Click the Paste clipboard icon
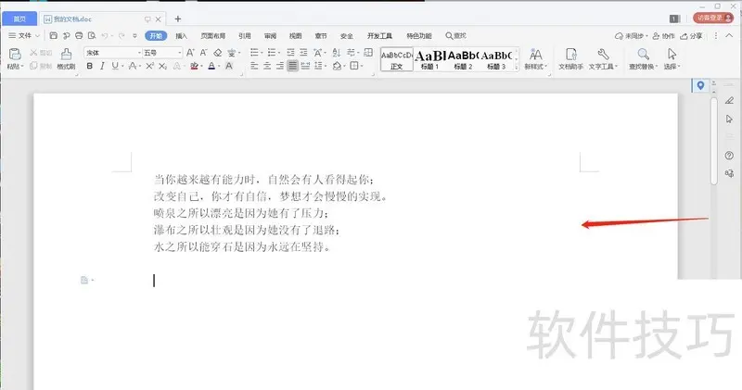The image size is (742, 390). click(15, 55)
